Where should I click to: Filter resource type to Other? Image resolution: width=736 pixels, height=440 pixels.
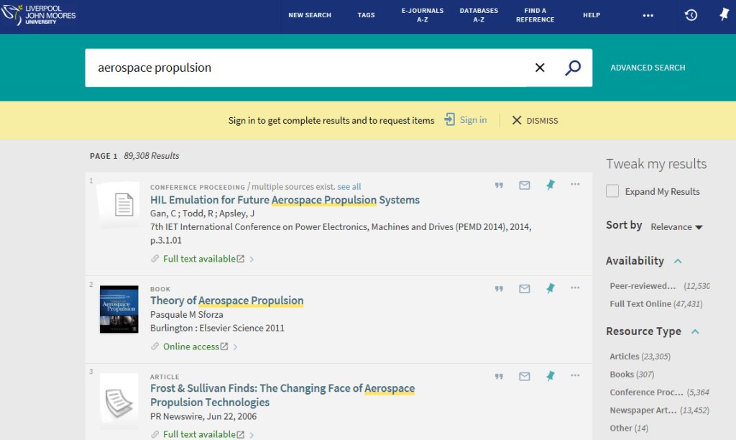pos(629,428)
